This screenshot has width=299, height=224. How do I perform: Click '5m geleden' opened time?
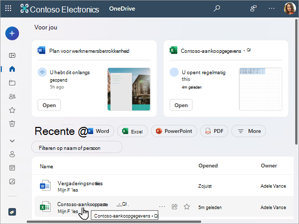210,207
